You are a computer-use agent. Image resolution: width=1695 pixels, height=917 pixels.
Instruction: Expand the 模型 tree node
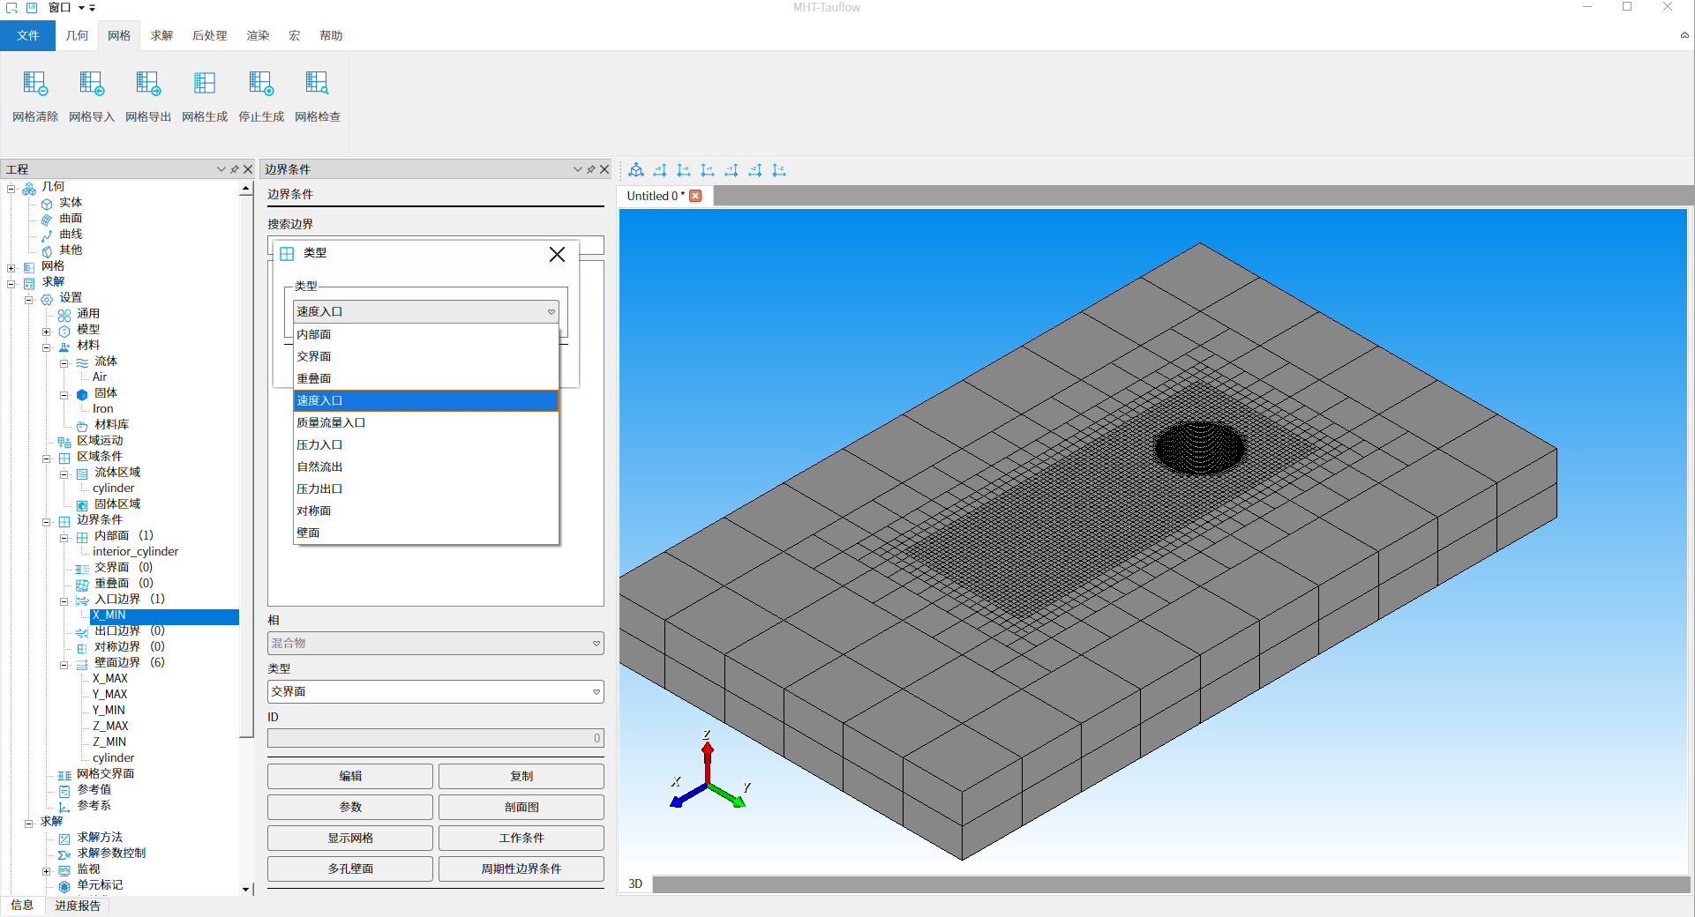(47, 332)
